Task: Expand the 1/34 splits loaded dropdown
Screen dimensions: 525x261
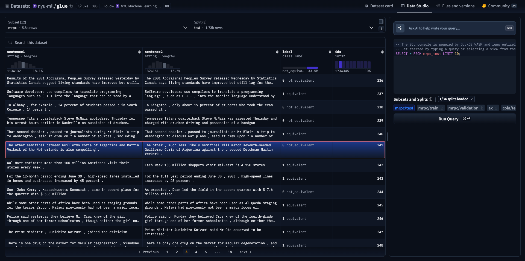Action: point(456,99)
